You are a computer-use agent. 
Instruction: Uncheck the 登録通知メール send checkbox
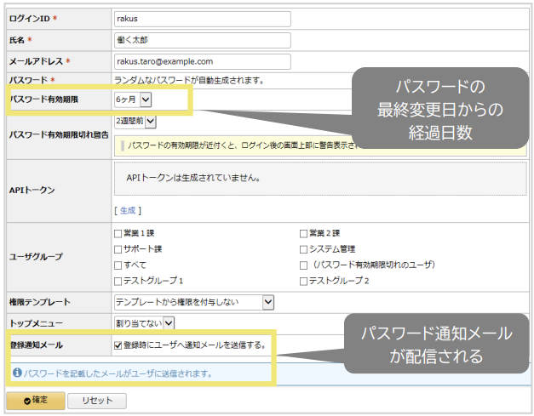(118, 345)
